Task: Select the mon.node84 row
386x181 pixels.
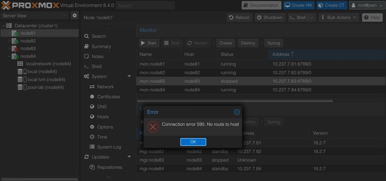Action: tap(261, 90)
